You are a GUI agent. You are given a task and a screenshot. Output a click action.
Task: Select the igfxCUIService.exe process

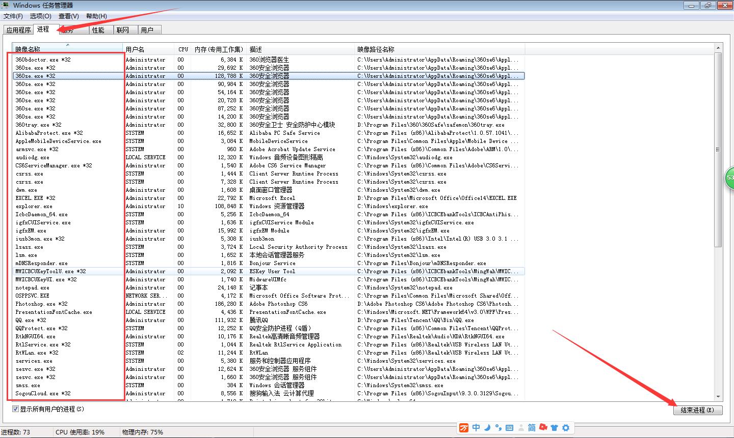coord(269,222)
